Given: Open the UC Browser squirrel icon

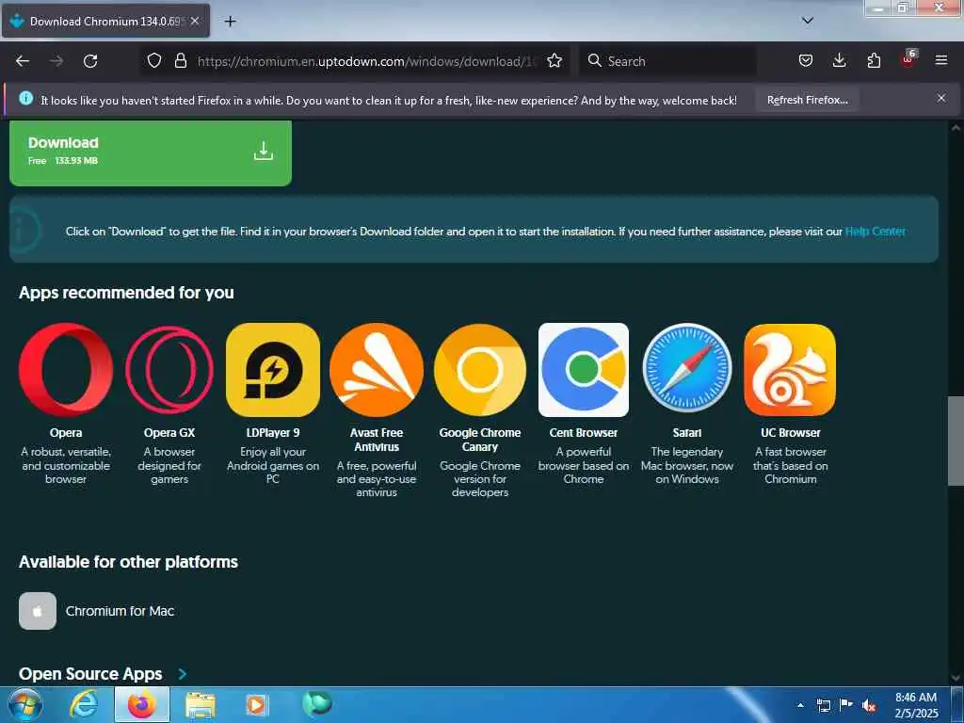Looking at the screenshot, I should coord(790,370).
